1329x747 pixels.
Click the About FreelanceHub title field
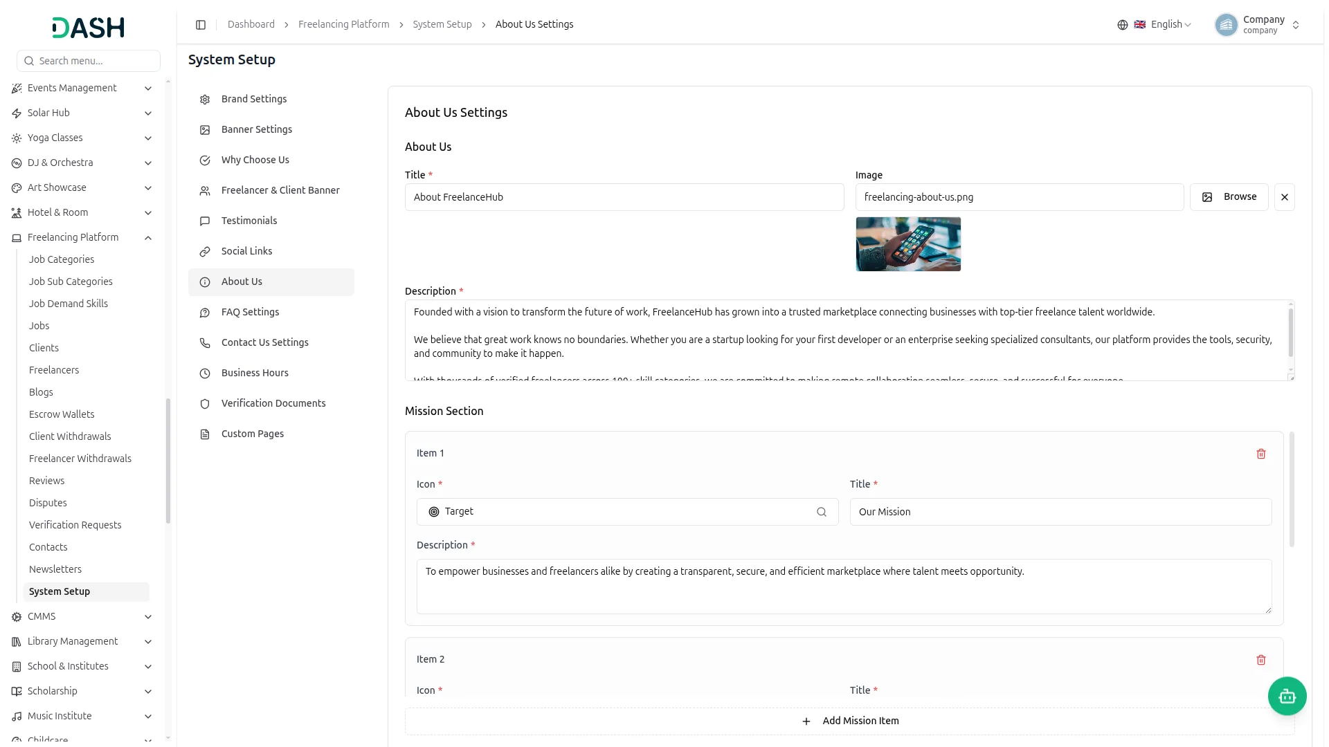(x=624, y=197)
